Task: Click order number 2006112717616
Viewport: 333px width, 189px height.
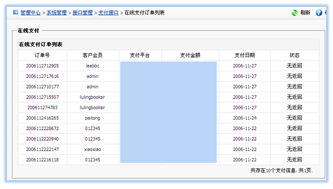Action: pos(42,76)
